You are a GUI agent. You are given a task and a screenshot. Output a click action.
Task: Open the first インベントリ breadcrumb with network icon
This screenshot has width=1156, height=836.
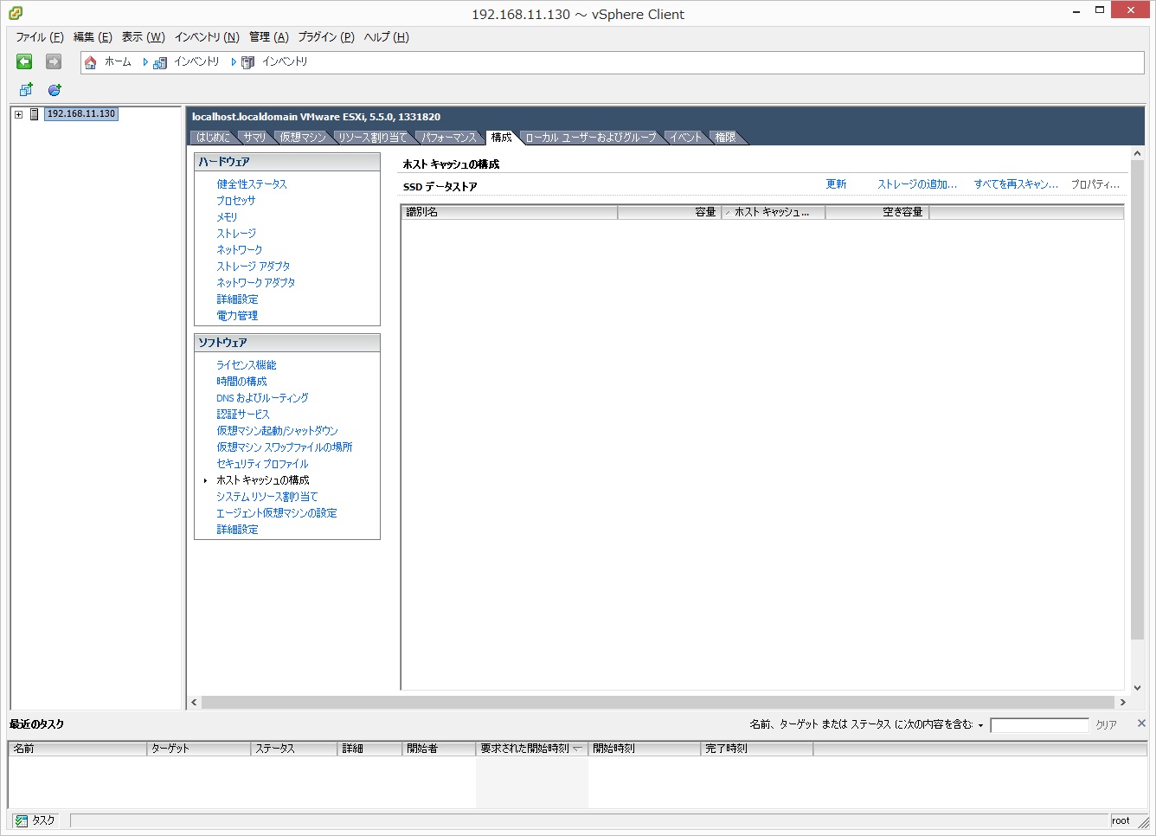(x=186, y=62)
